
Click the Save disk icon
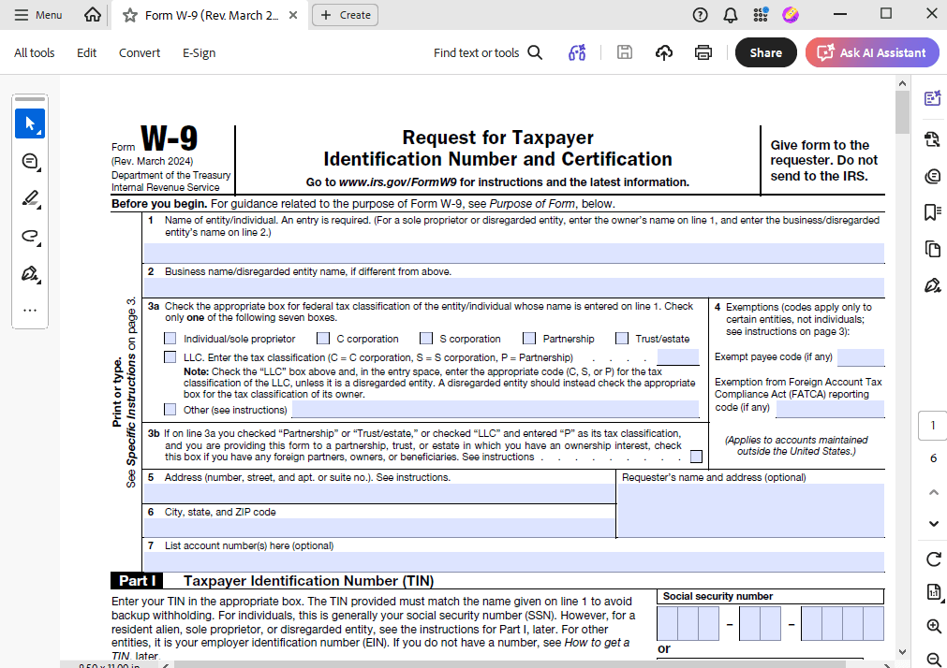[625, 52]
